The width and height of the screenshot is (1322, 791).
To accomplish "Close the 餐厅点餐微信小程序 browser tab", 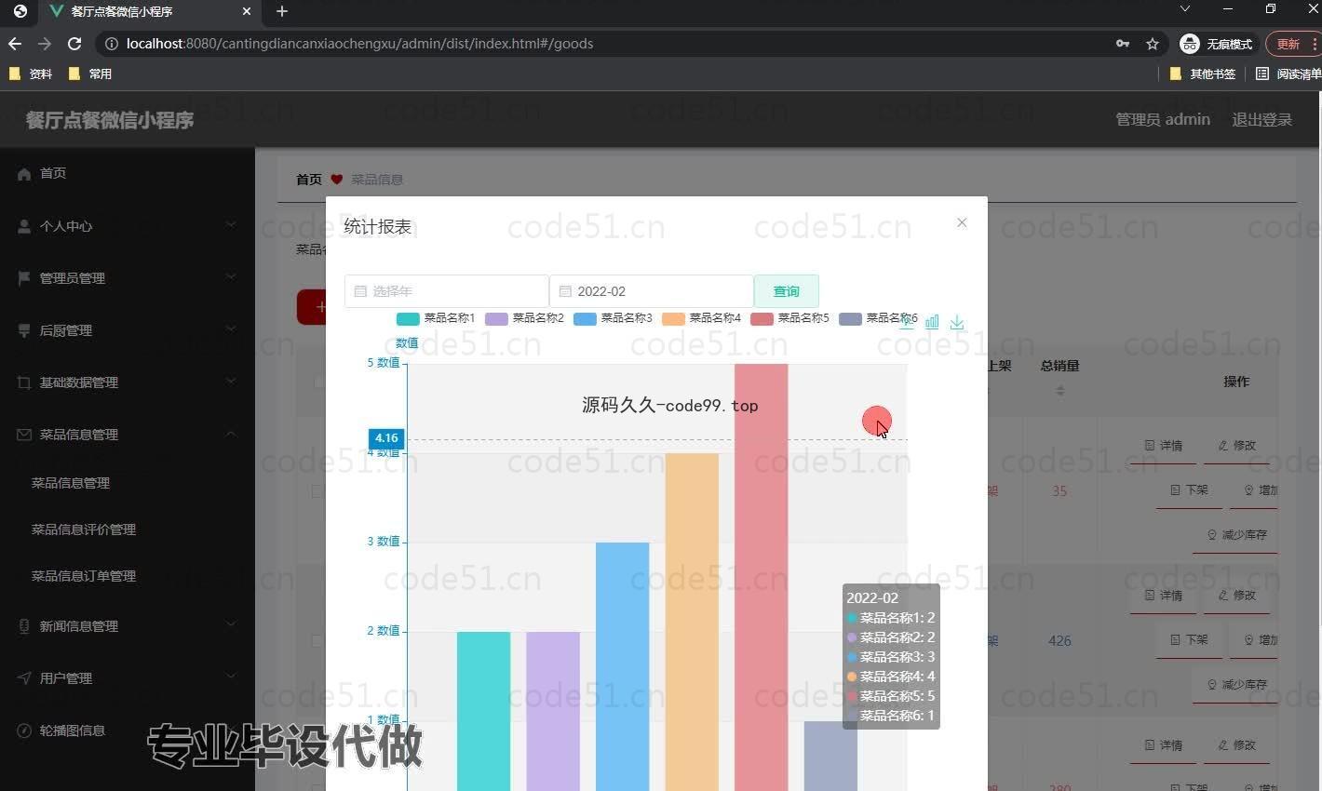I will click(246, 11).
